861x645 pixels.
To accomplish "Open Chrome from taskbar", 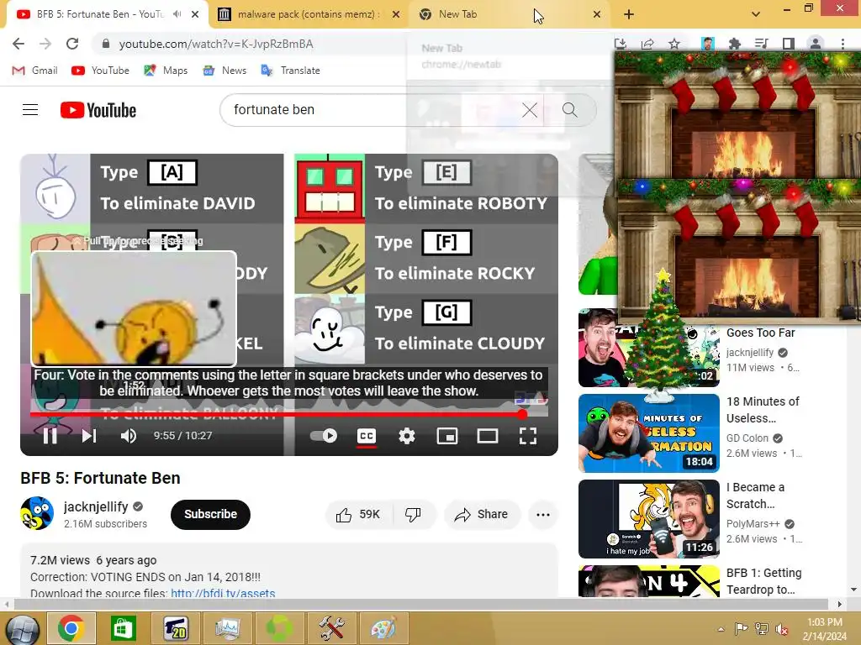I will (x=71, y=628).
